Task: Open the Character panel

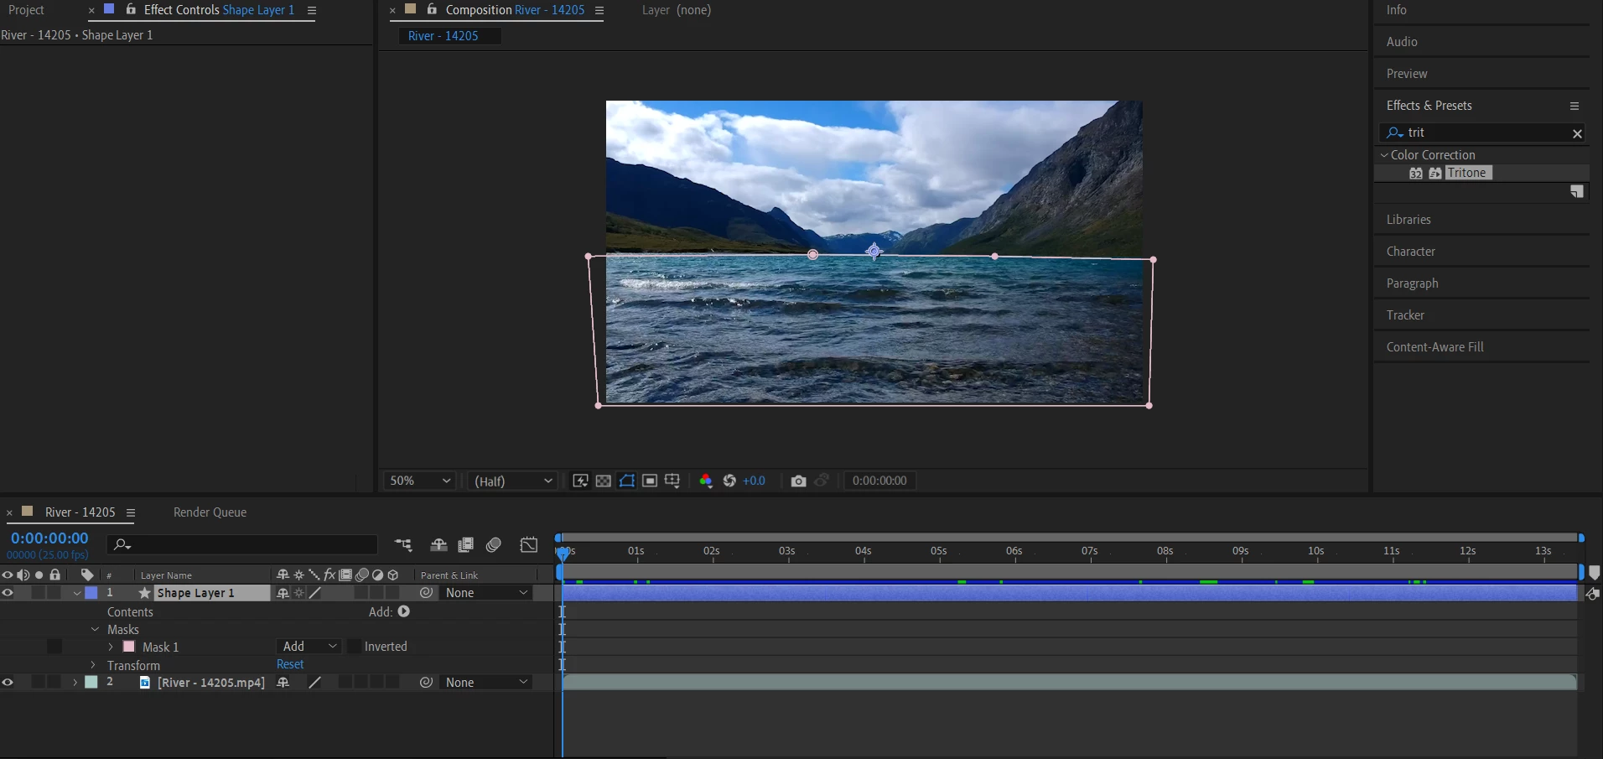Action: 1410,252
